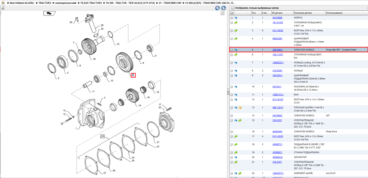Click green arrow icon for КОМПЛЕКТ ШАЙБ
The image size is (368, 178).
[240, 173]
